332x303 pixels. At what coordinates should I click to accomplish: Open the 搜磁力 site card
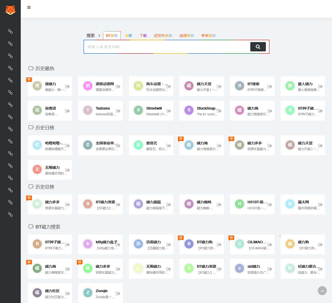pos(50,86)
